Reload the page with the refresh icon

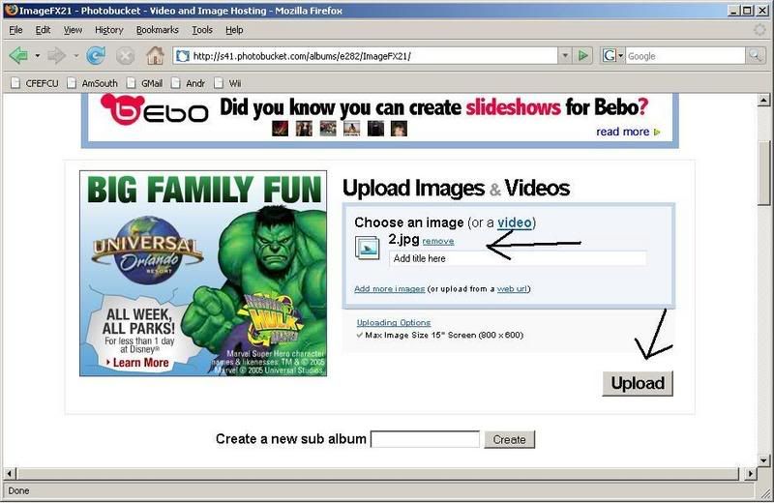[95, 56]
